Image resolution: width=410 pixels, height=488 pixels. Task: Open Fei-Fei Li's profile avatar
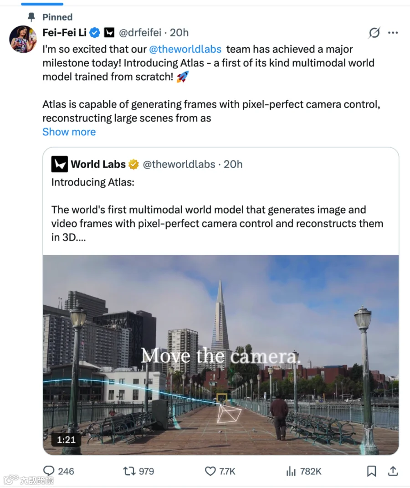(23, 39)
